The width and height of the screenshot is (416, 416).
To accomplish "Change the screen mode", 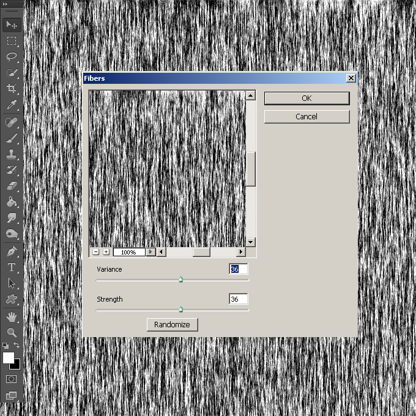I will tap(11, 395).
